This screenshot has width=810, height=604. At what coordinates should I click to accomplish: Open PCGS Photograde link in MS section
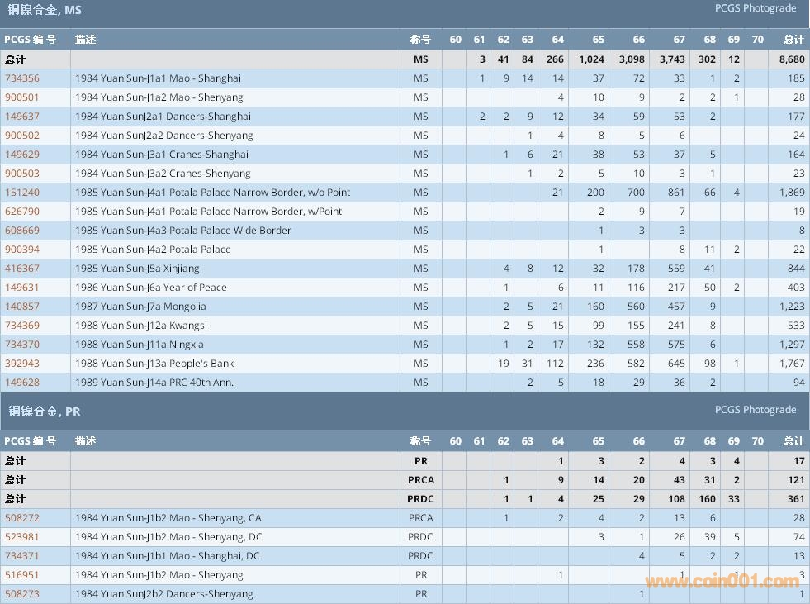click(755, 8)
